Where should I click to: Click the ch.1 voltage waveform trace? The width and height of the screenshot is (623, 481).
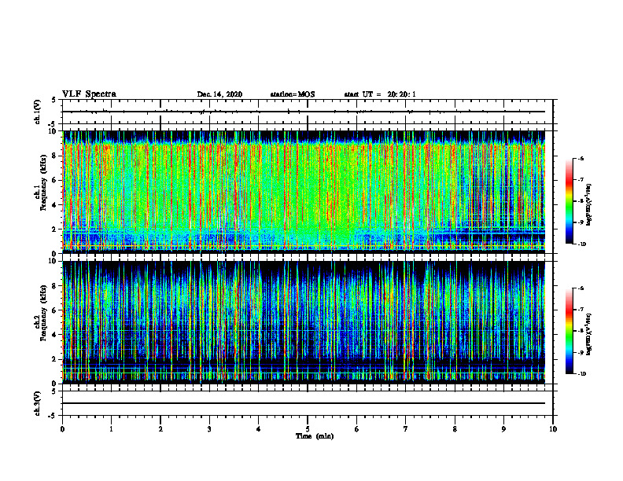pos(304,112)
